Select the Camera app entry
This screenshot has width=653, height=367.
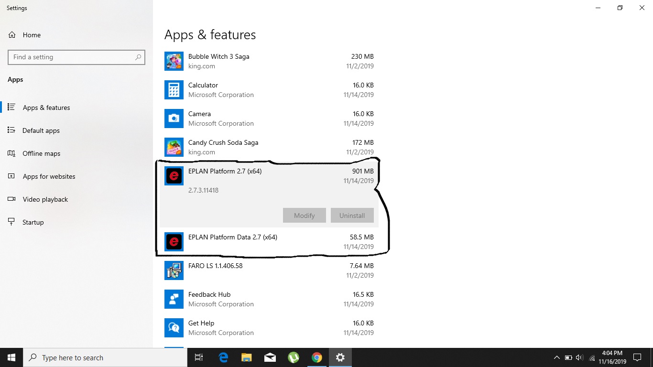point(269,119)
